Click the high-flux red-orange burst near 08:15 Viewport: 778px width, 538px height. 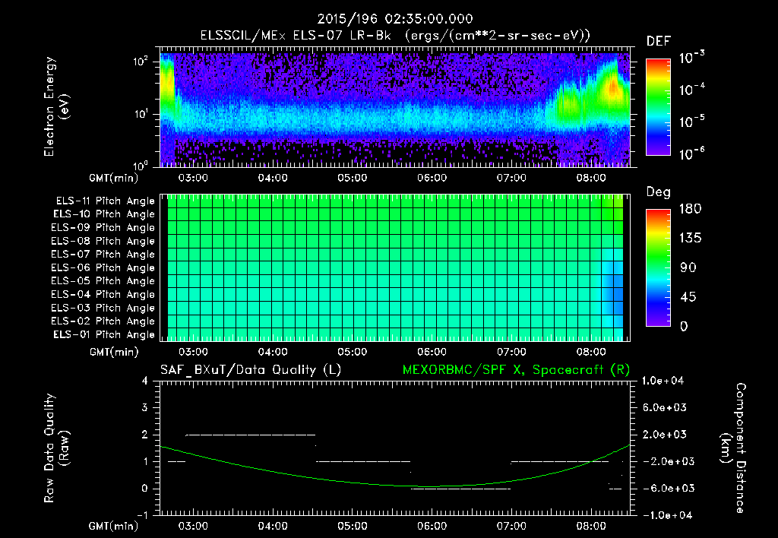click(x=613, y=87)
